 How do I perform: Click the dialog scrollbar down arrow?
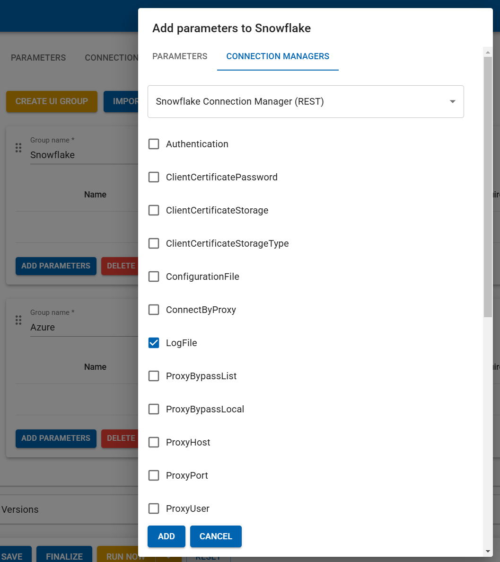pos(488,552)
